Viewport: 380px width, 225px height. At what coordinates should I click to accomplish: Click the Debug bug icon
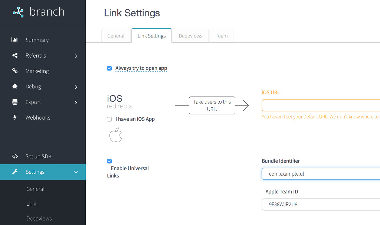click(15, 87)
